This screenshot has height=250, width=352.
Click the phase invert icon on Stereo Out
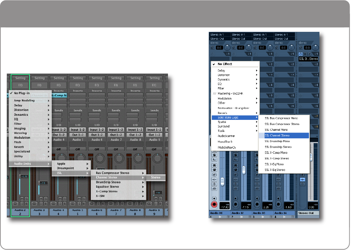[301, 48]
